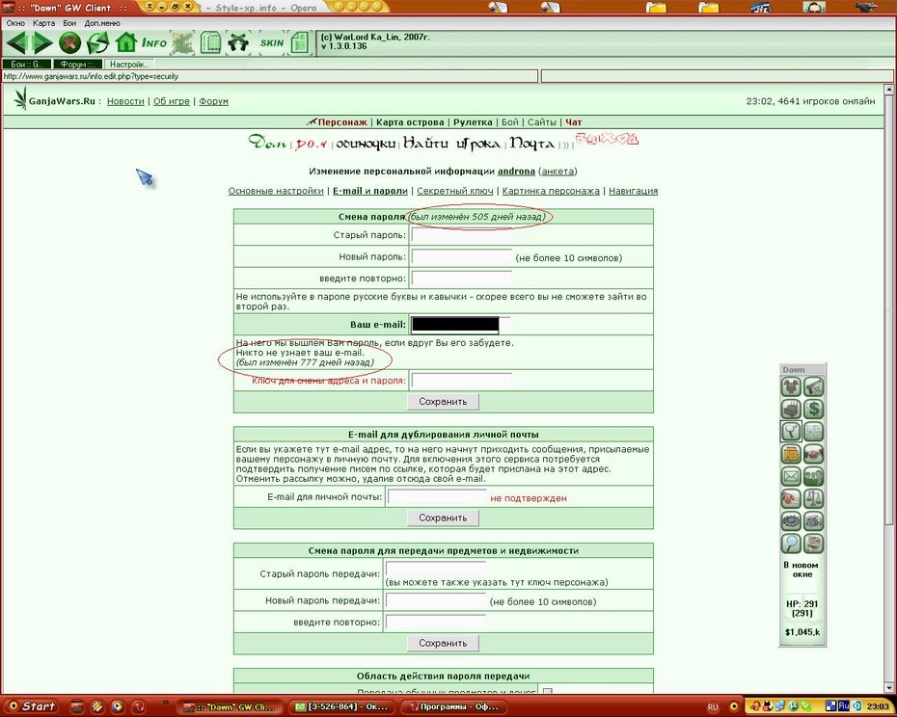Click the dollar sign icon in Dawn panel
This screenshot has width=897, height=717.
tap(813, 410)
